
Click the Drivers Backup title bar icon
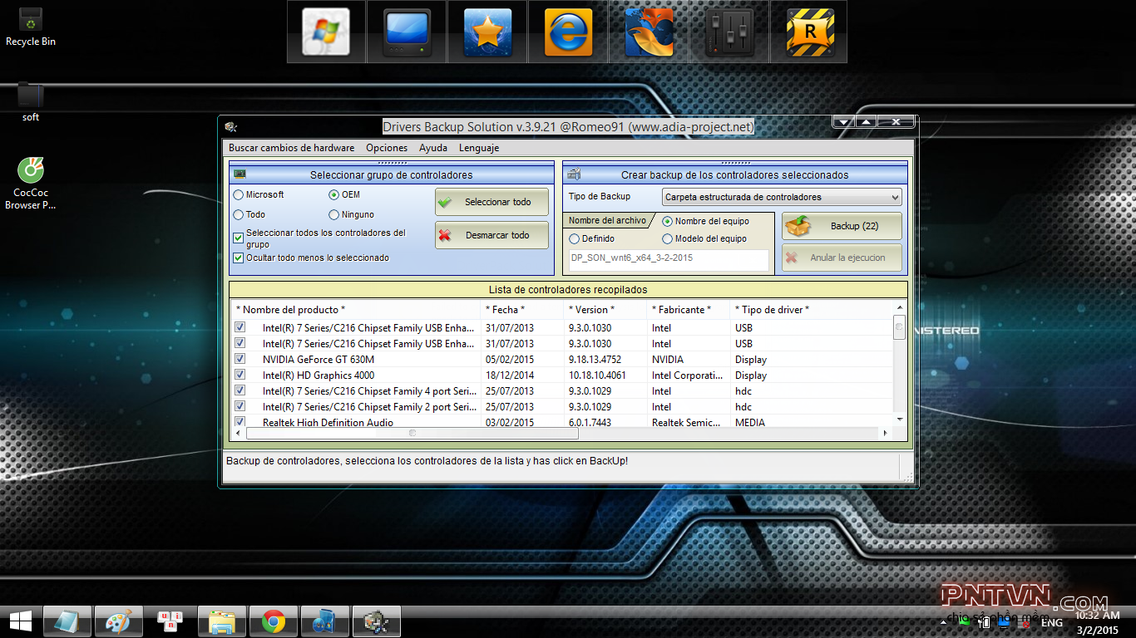coord(231,127)
